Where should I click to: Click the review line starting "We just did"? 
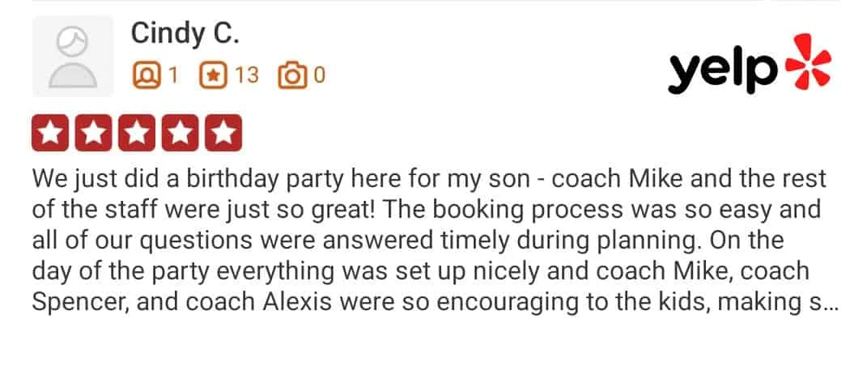pos(430,179)
